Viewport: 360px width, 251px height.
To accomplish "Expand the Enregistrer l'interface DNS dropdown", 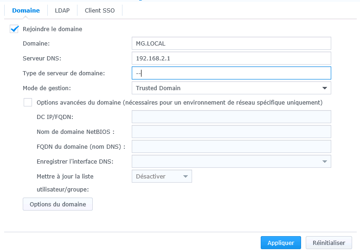I will click(231, 161).
